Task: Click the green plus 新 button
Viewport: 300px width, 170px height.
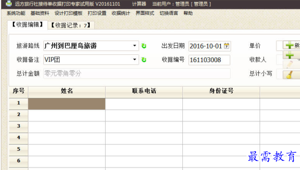Action: [x=291, y=45]
